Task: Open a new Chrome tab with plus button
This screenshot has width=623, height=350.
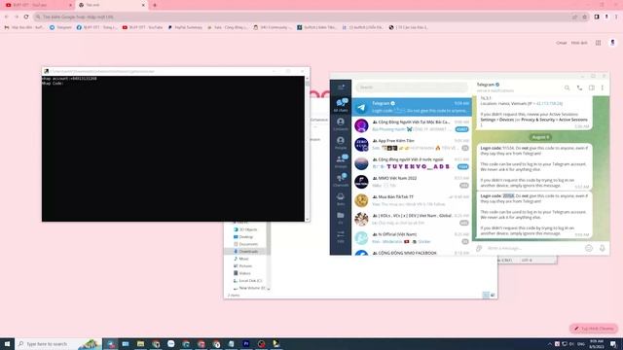Action: (x=155, y=5)
